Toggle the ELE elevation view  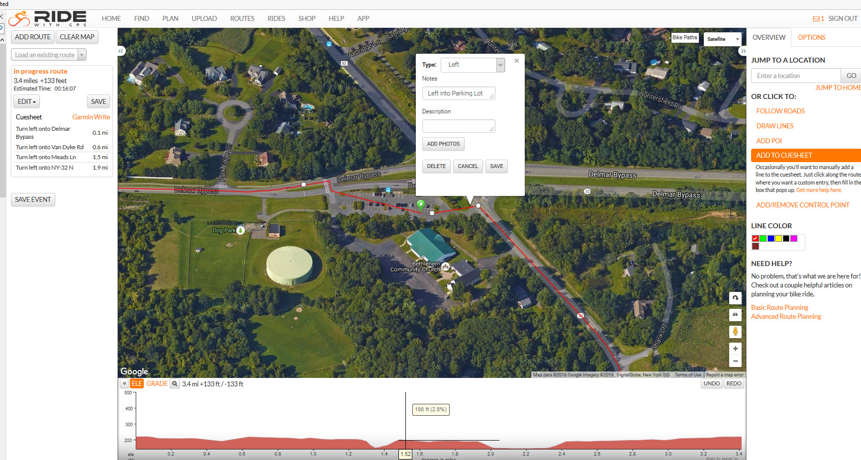(137, 384)
